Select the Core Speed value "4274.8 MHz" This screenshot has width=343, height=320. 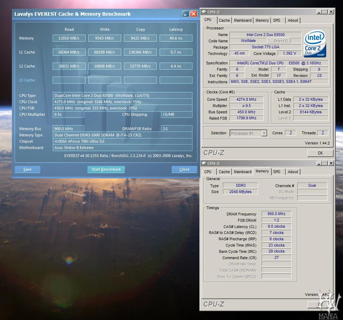click(246, 99)
